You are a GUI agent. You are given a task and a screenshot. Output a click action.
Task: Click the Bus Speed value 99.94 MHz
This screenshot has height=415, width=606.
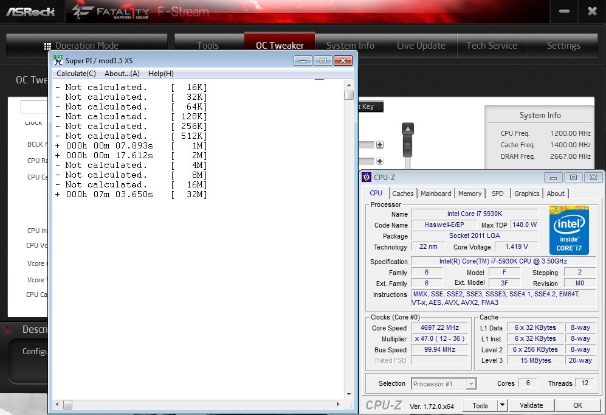439,349
